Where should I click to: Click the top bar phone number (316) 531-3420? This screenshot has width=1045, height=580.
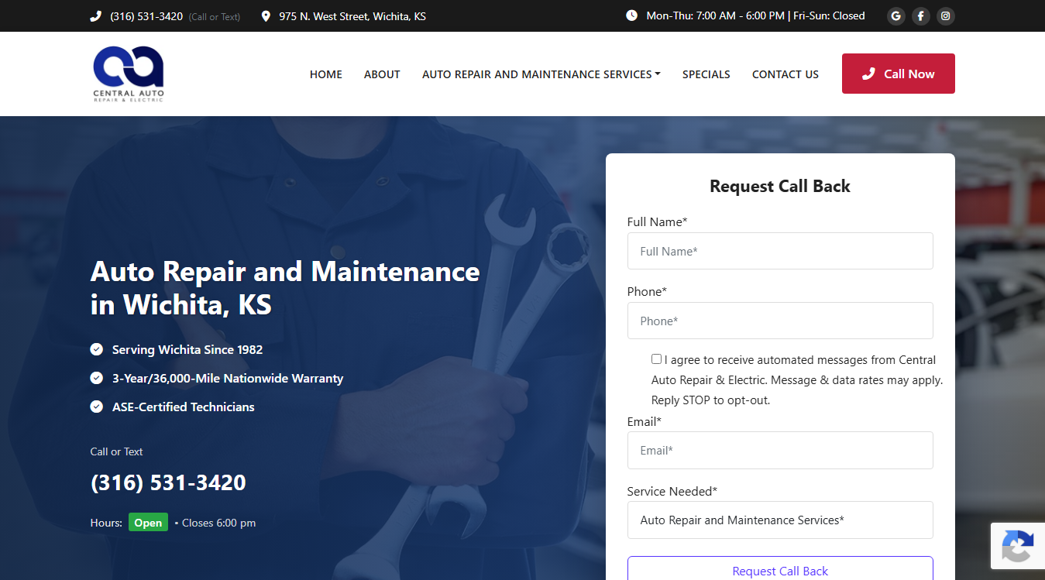click(x=146, y=16)
